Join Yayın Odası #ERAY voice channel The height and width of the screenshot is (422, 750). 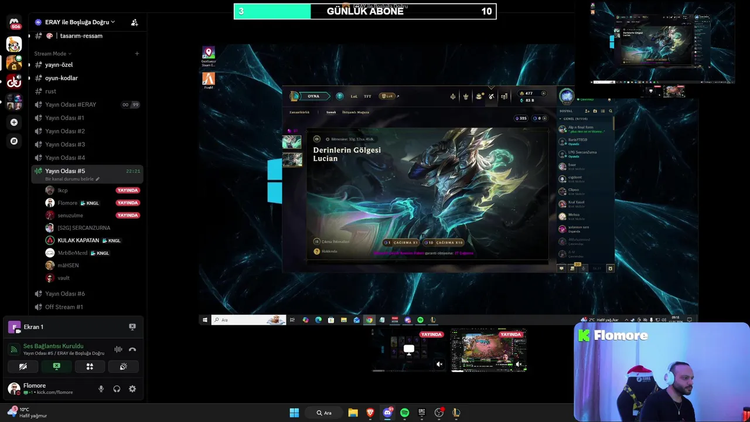[86, 105]
